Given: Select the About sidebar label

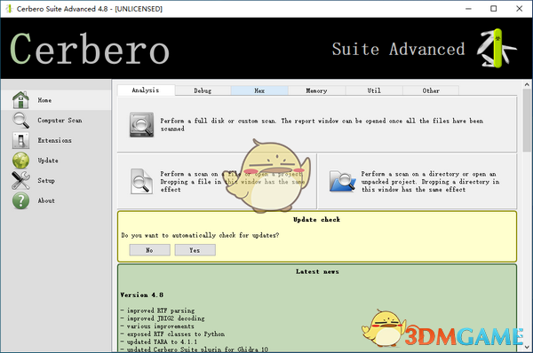Looking at the screenshot, I should [46, 200].
